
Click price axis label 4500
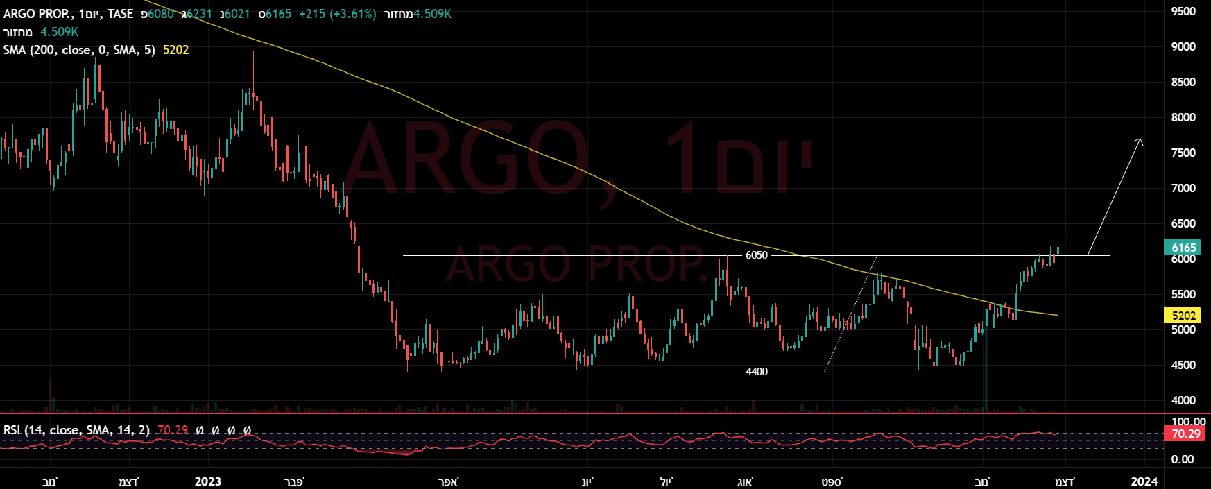(1183, 365)
